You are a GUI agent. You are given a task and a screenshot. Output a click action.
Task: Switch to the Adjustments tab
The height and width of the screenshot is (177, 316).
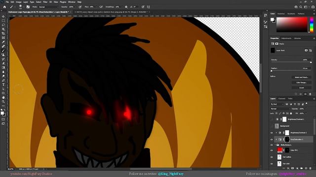click(x=286, y=38)
